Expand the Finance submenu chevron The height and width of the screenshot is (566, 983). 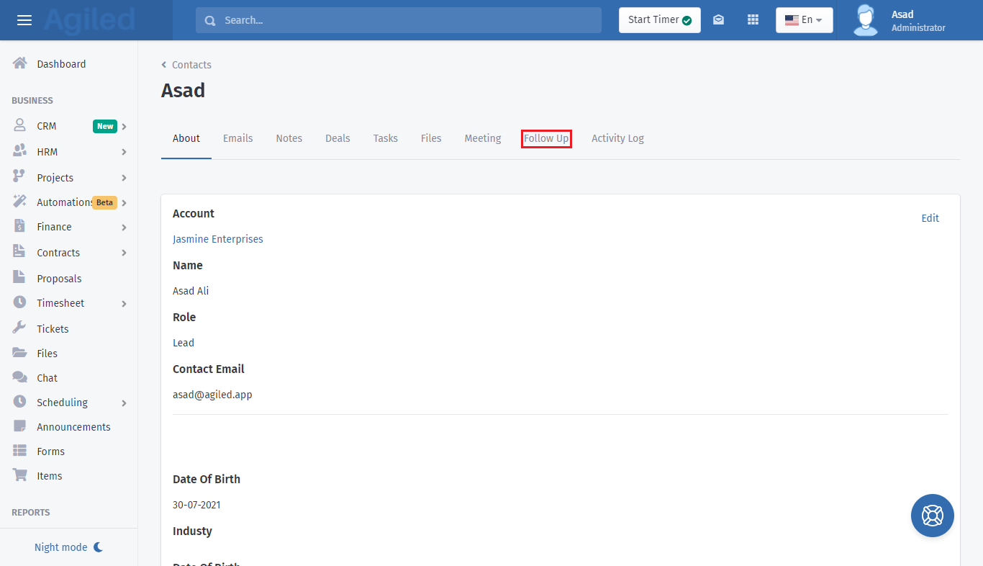(124, 228)
